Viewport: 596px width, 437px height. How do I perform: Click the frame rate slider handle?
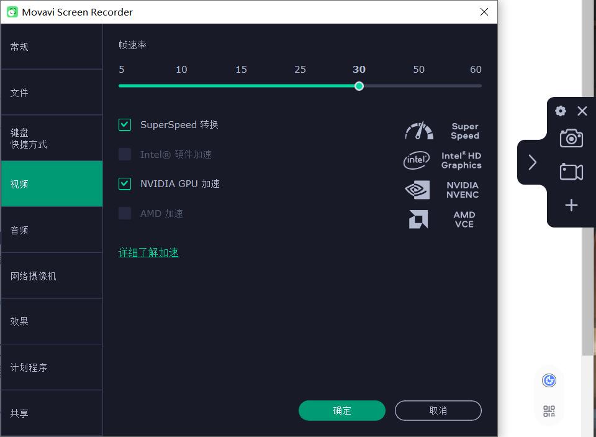(x=359, y=86)
